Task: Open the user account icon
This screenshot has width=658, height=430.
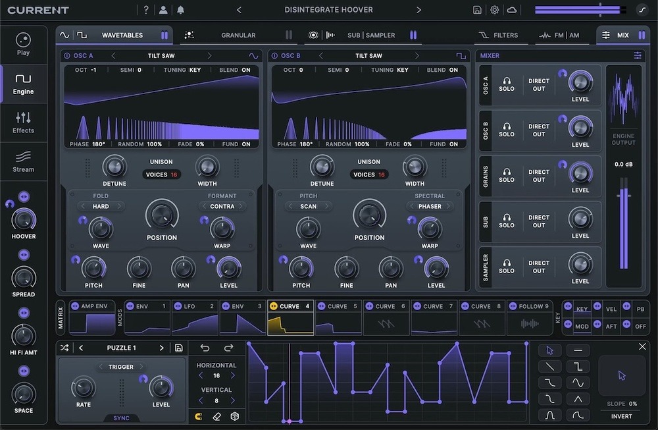Action: point(163,10)
